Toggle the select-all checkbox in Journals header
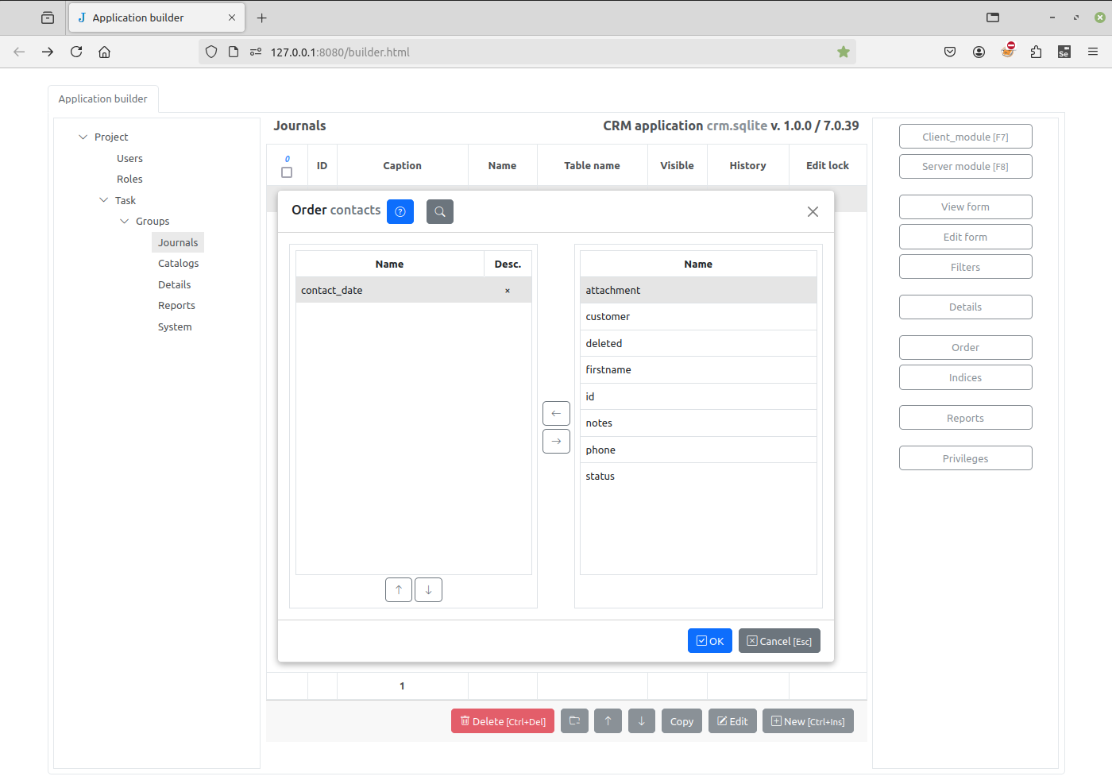This screenshot has height=784, width=1112. pos(287,172)
